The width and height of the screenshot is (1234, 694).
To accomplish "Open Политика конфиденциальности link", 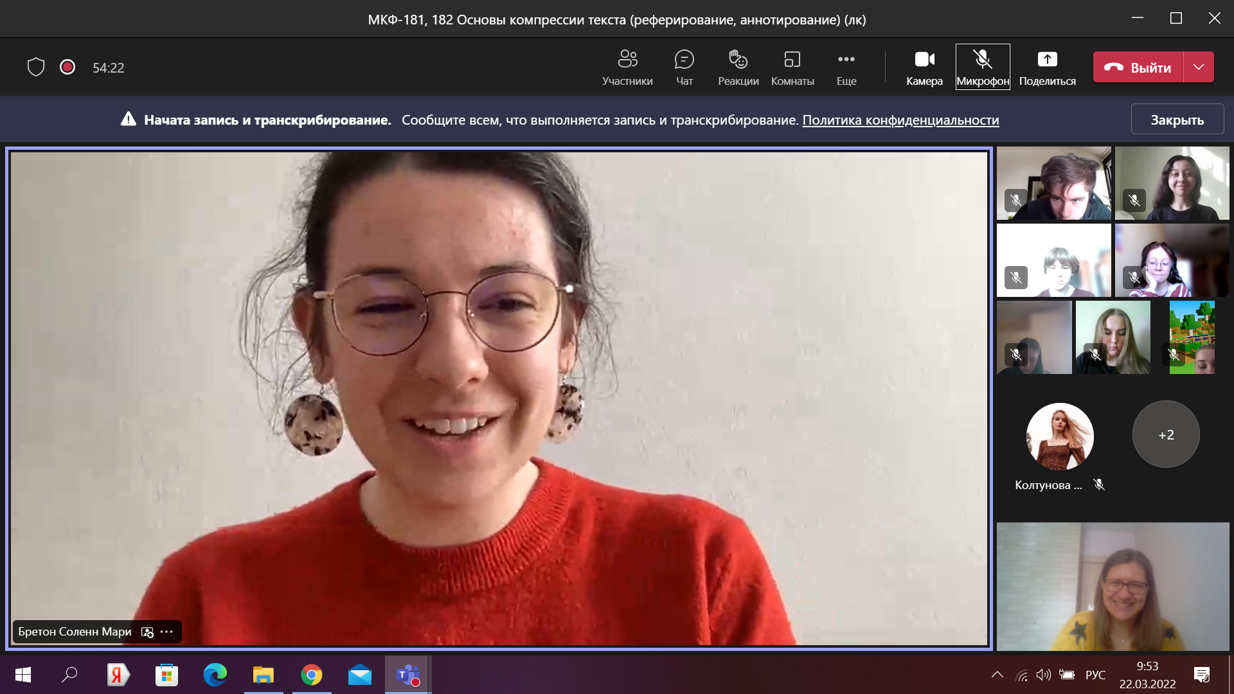I will click(900, 120).
